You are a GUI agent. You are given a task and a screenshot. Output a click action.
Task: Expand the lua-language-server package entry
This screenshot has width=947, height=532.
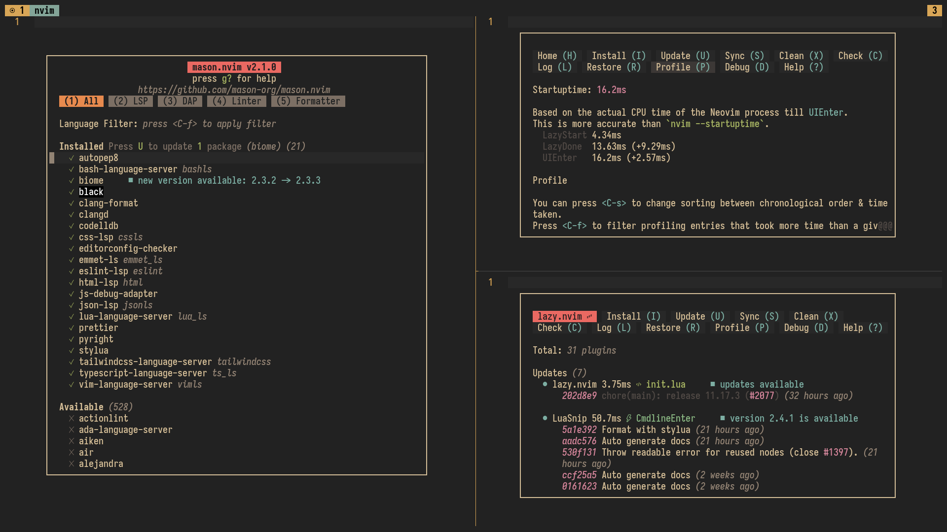click(125, 317)
